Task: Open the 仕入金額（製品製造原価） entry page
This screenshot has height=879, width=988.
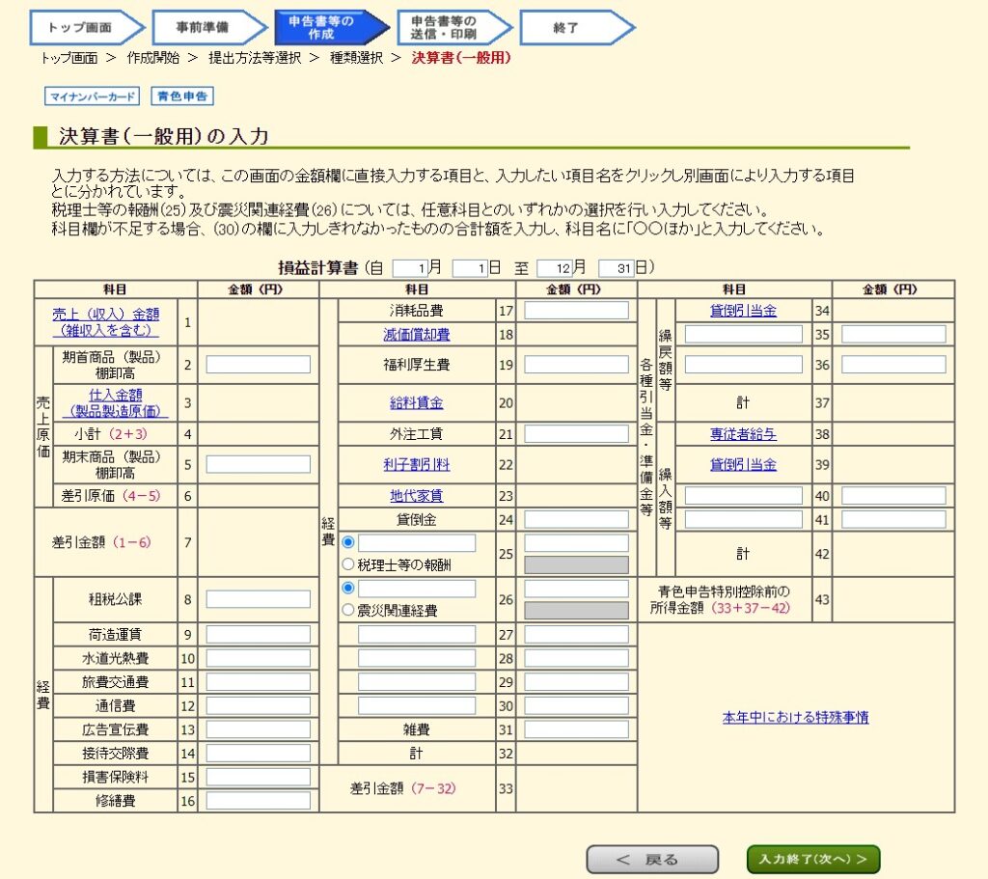Action: pos(116,397)
